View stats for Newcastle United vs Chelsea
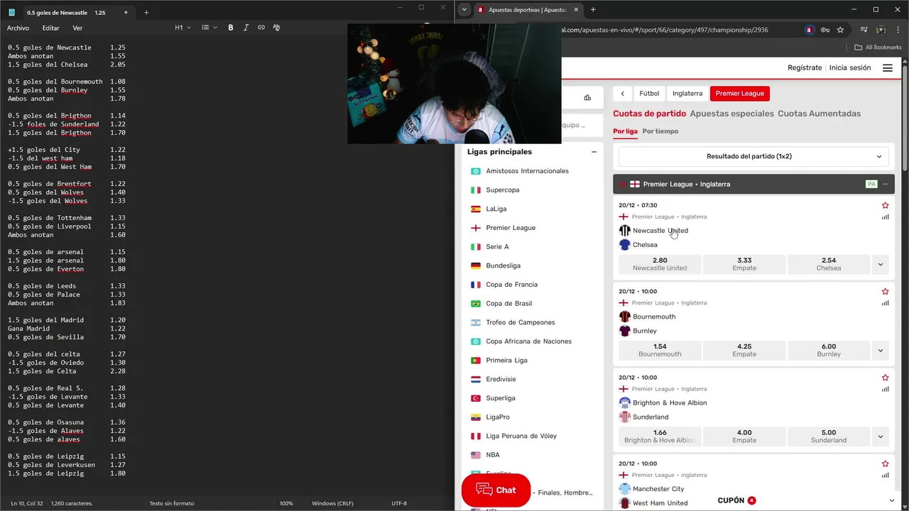909x511 pixels. coord(885,216)
